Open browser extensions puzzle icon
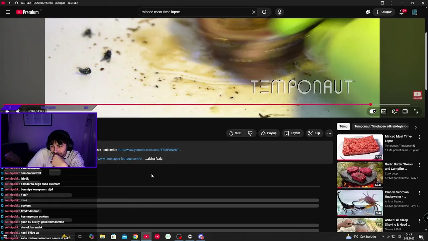The width and height of the screenshot is (428, 241). pos(383,3)
